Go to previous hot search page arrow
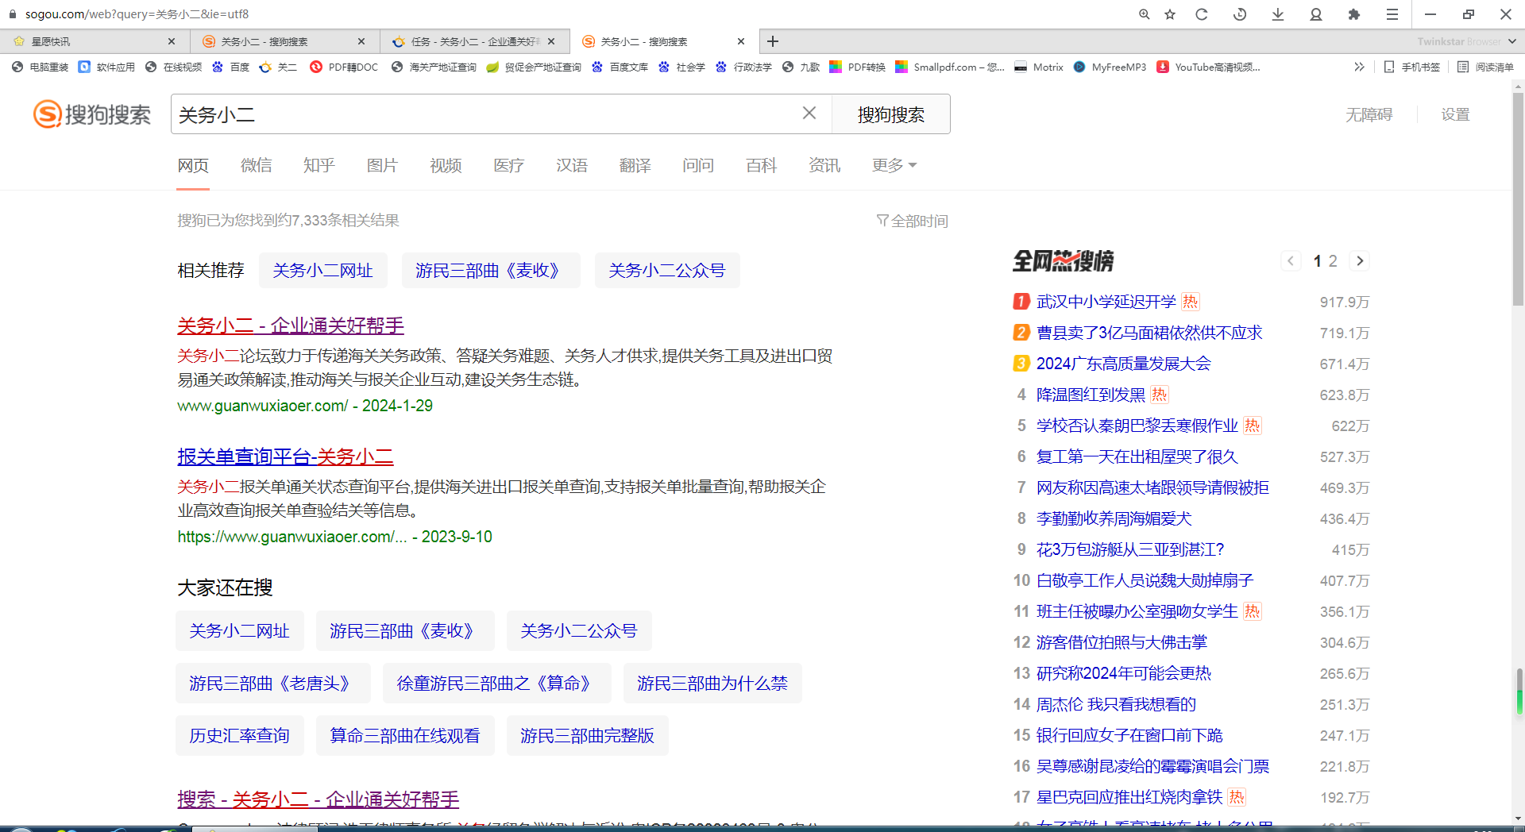1525x832 pixels. pos(1291,261)
